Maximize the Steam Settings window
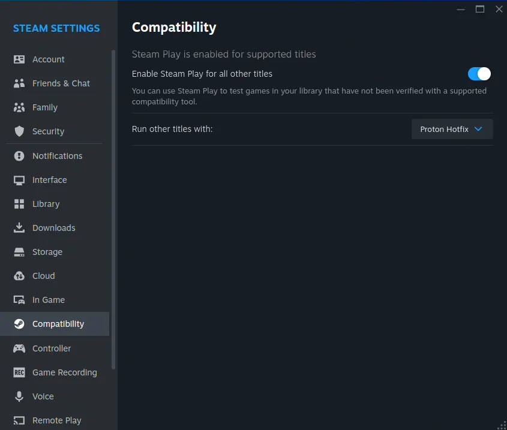The image size is (507, 430). tap(480, 9)
